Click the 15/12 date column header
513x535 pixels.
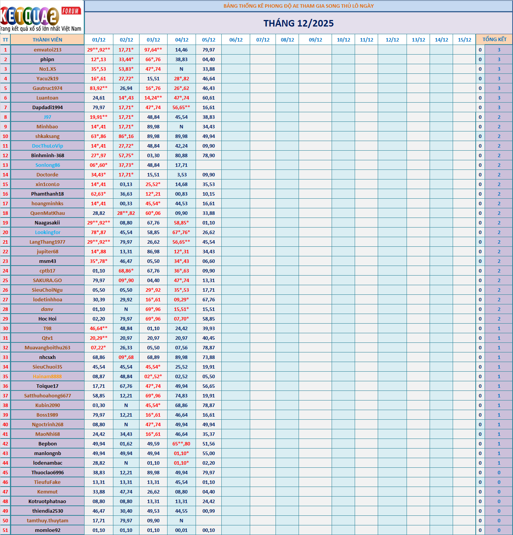[464, 40]
